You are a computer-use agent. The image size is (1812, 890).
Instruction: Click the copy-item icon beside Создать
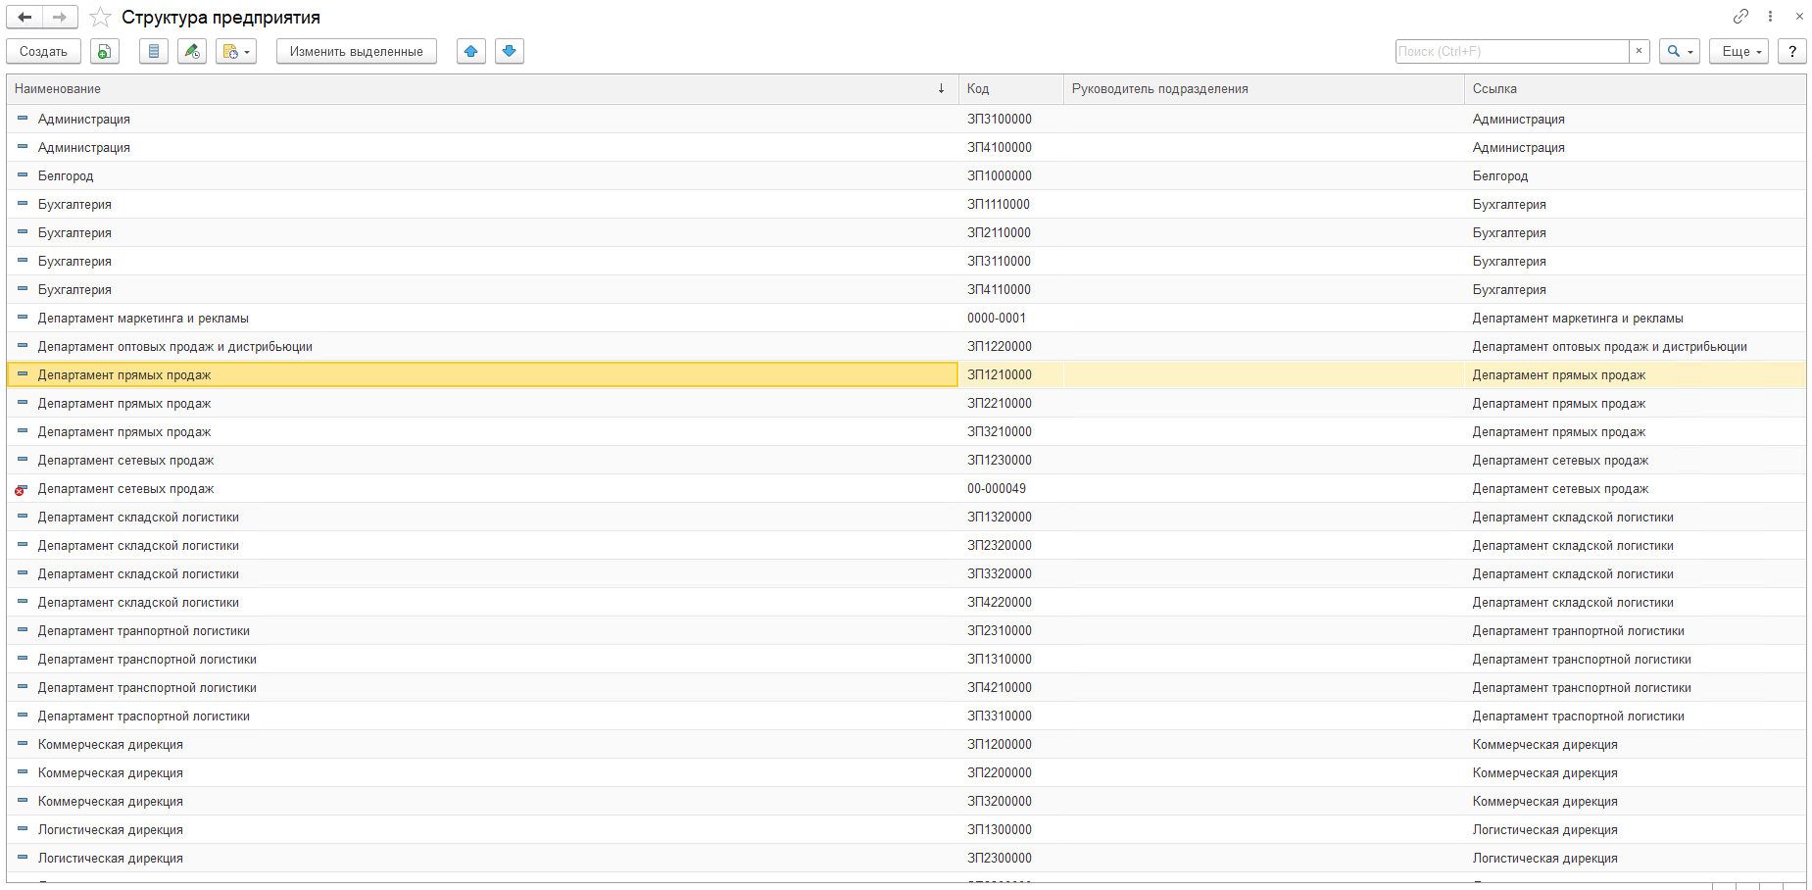pyautogui.click(x=105, y=52)
